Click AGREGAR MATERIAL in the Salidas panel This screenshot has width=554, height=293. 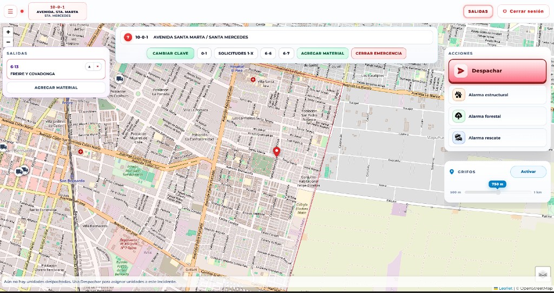pyautogui.click(x=56, y=88)
